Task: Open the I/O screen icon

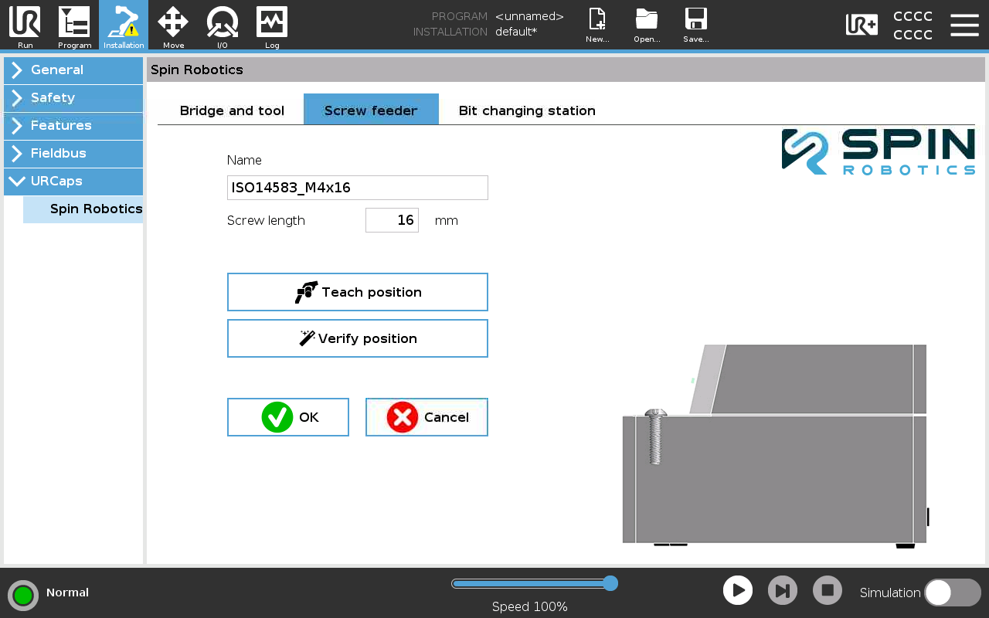Action: click(223, 22)
